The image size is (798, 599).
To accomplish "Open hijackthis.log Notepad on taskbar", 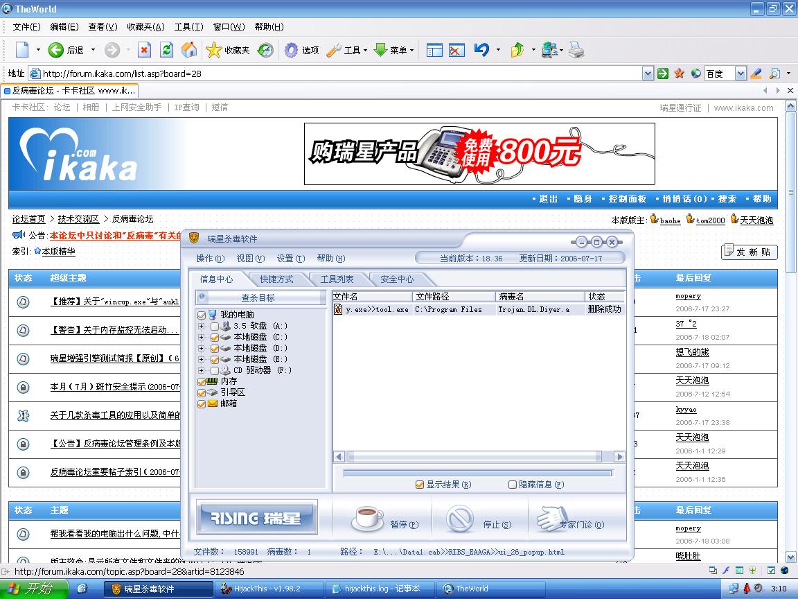I will (380, 589).
